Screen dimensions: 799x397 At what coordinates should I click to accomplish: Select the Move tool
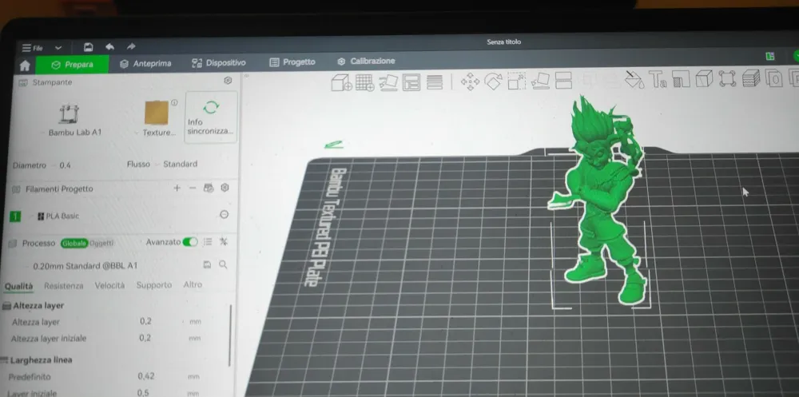(470, 81)
